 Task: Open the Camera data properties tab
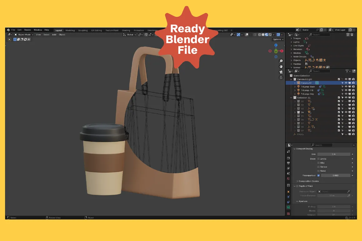click(x=288, y=207)
